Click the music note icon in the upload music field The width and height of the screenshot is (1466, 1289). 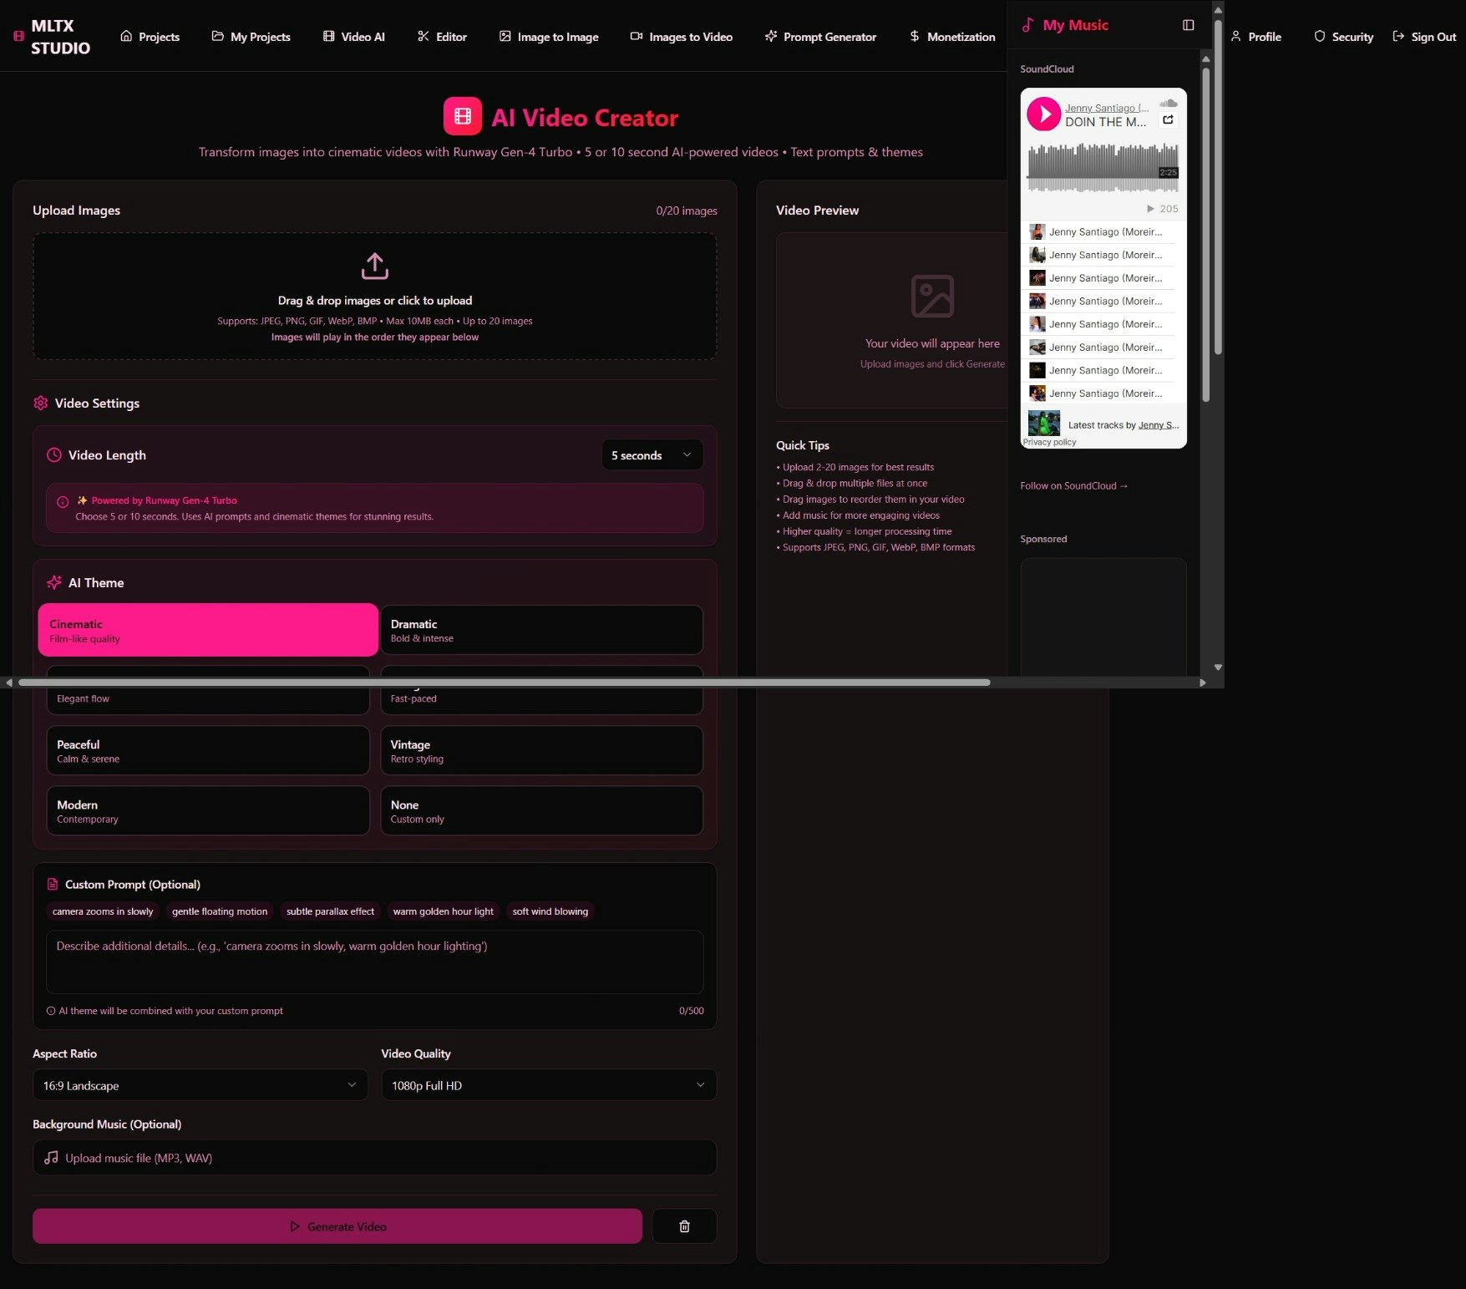pos(51,1158)
